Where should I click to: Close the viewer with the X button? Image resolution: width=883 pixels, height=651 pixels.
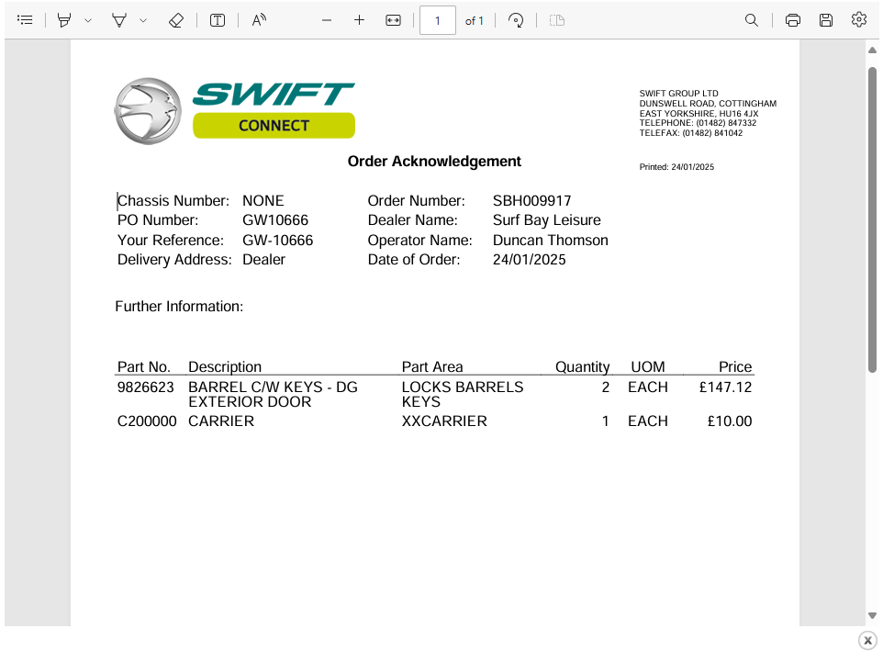867,640
